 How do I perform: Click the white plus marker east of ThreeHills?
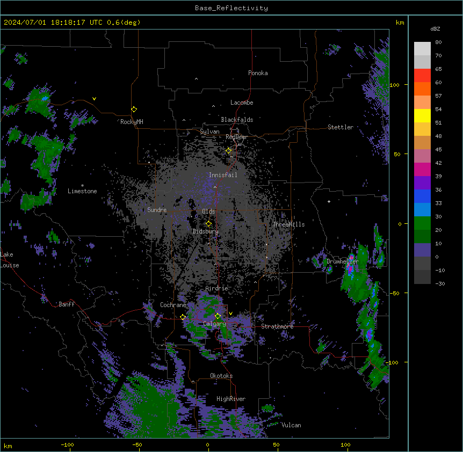click(x=329, y=201)
